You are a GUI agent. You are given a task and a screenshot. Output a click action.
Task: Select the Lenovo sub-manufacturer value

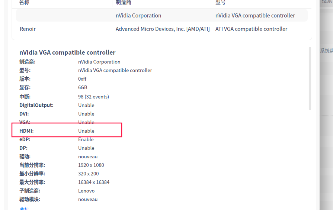[x=86, y=191]
